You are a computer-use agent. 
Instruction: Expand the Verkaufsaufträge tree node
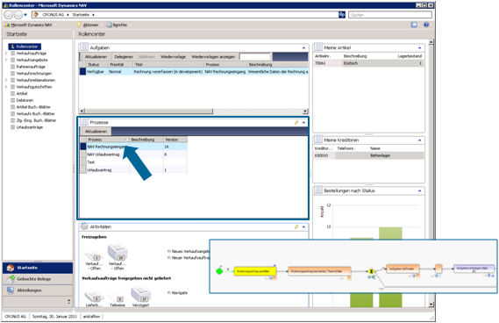[x=6, y=54]
